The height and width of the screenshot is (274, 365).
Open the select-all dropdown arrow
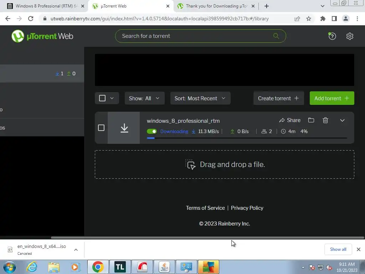tap(112, 98)
